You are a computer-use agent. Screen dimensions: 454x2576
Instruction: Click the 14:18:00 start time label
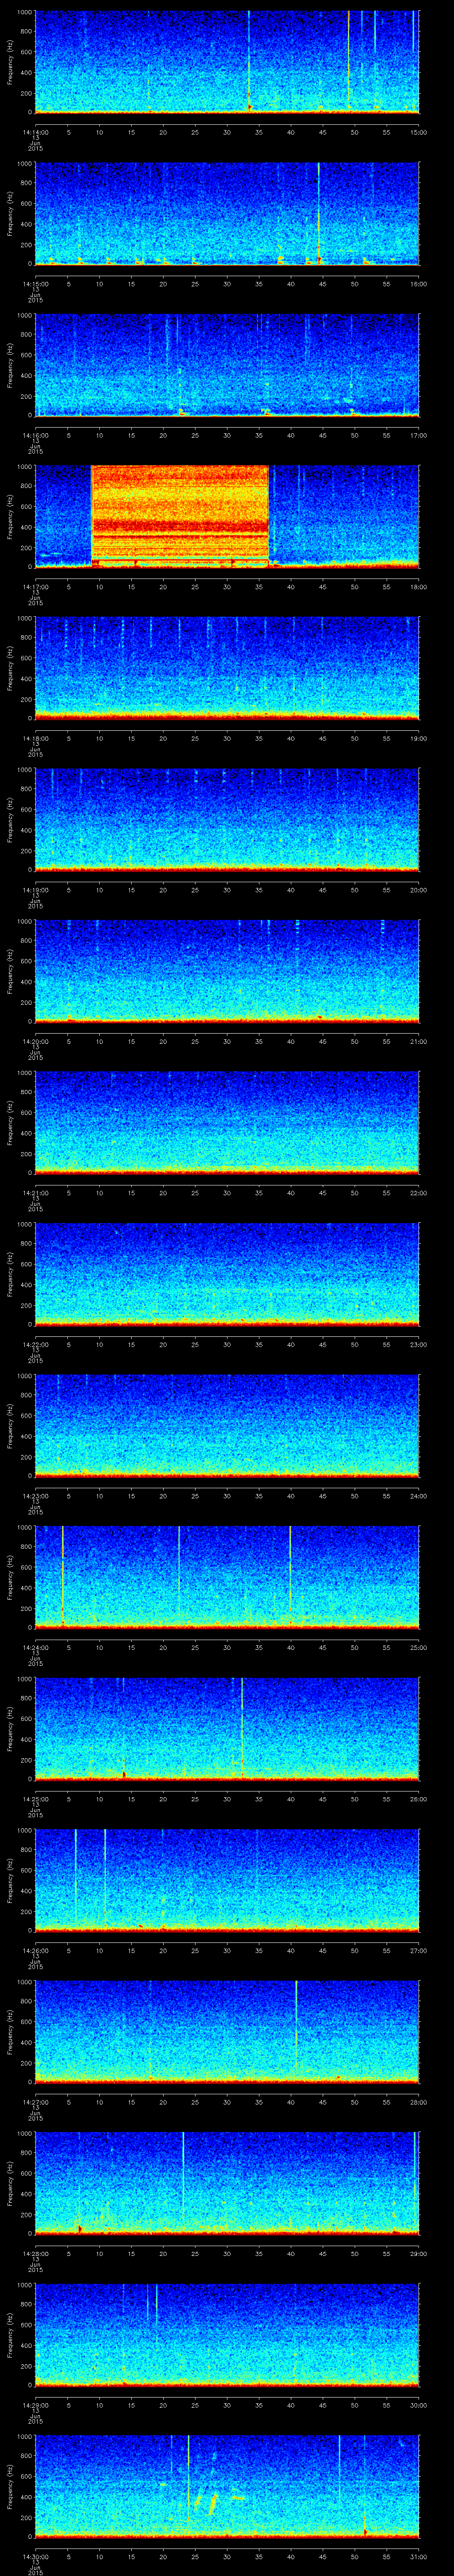click(x=35, y=738)
